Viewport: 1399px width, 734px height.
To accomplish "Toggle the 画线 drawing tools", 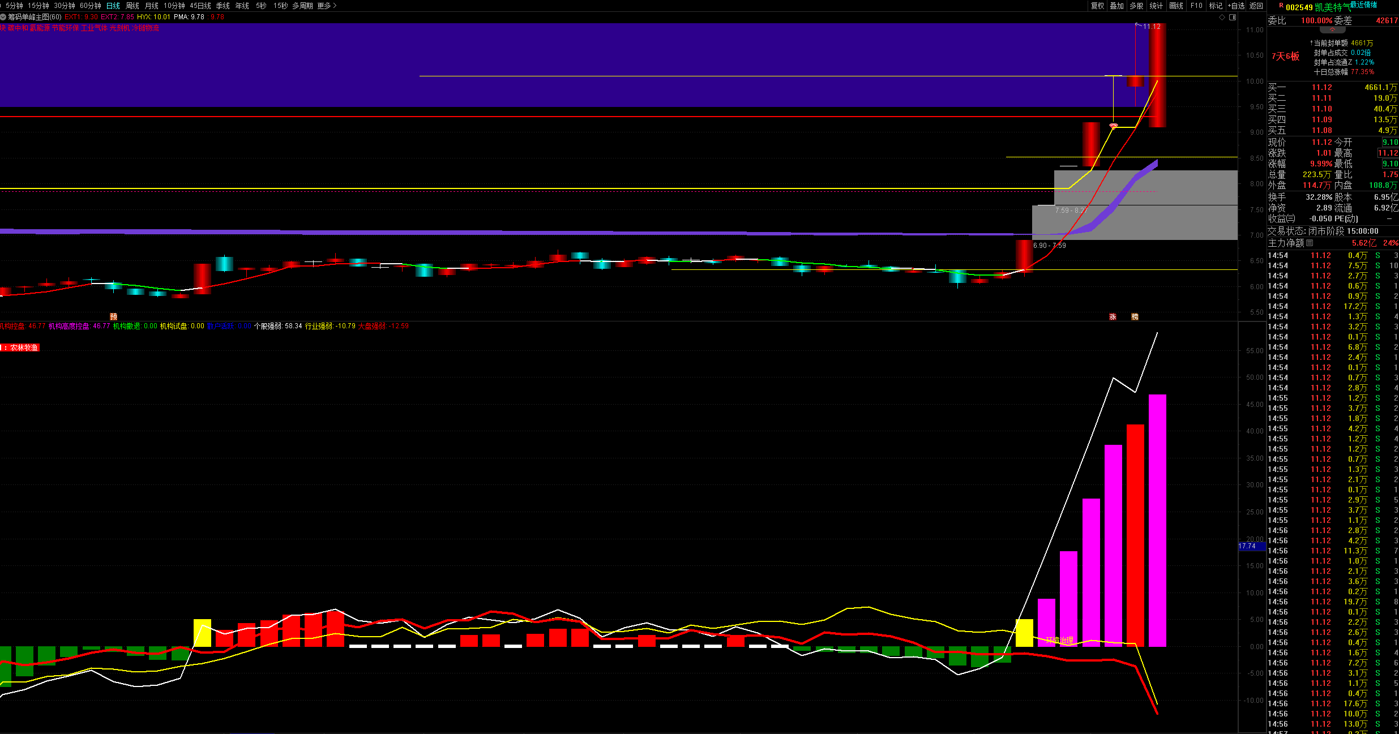I will (1176, 6).
